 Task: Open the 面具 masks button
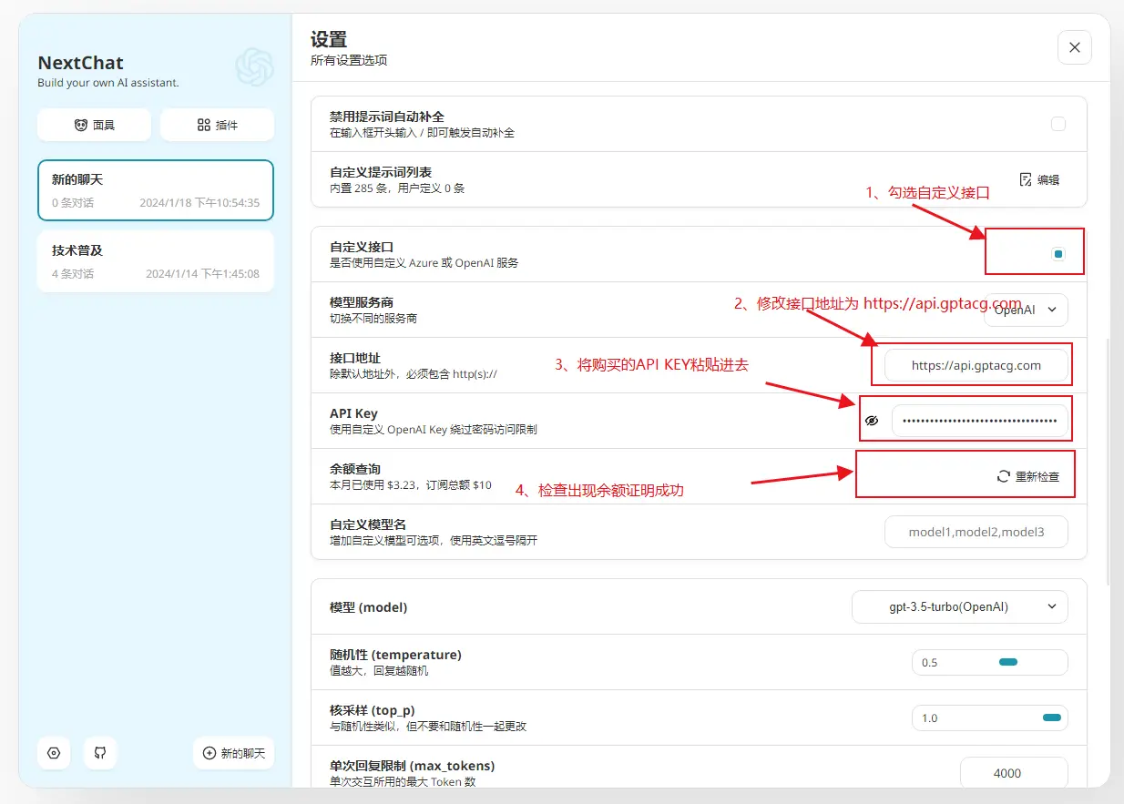[x=95, y=125]
